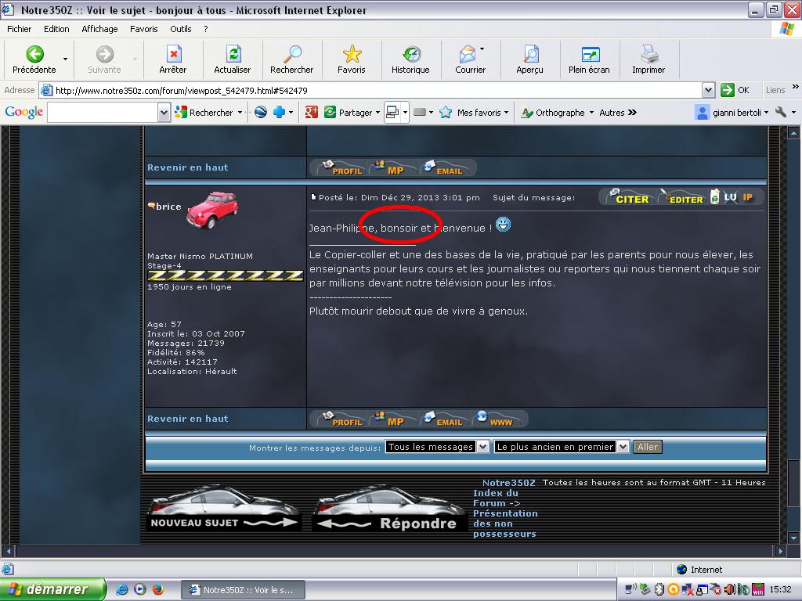Click in the Google toolbar search field

pyautogui.click(x=102, y=113)
